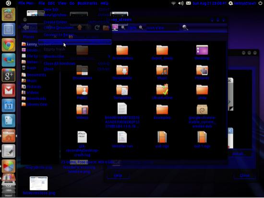264x198 pixels.
Task: Click the computer toolbar icon
Action: point(115,27)
